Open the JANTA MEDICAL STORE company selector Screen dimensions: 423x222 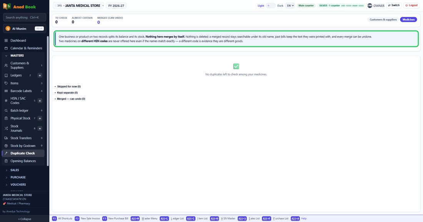click(78, 5)
